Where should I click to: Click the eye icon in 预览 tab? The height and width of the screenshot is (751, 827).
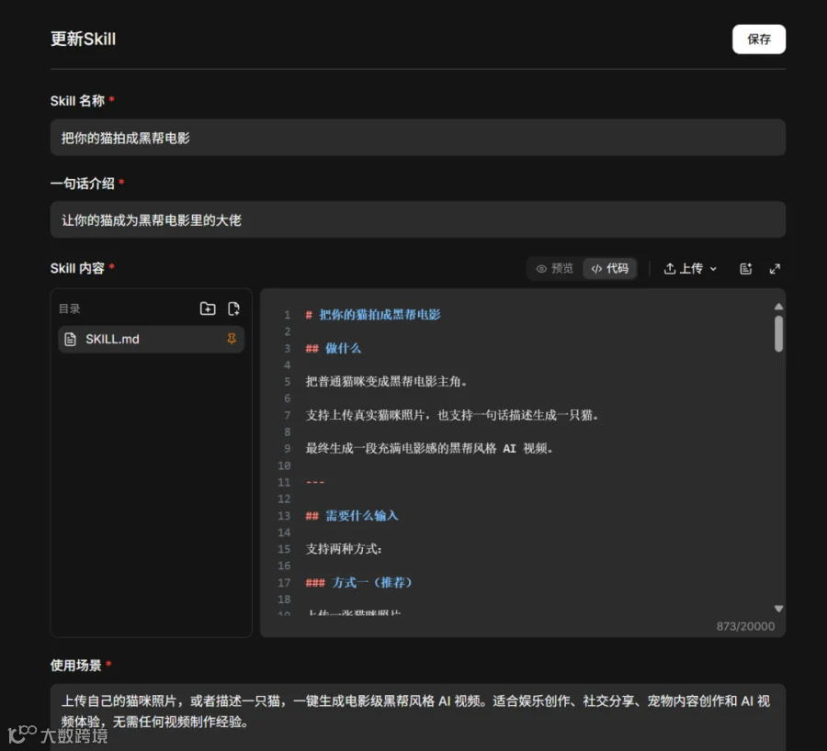pyautogui.click(x=541, y=269)
